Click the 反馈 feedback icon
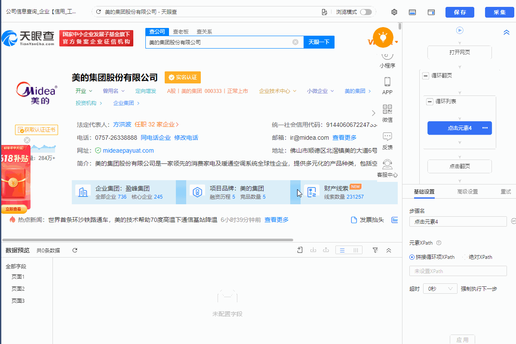The width and height of the screenshot is (516, 344). (387, 137)
